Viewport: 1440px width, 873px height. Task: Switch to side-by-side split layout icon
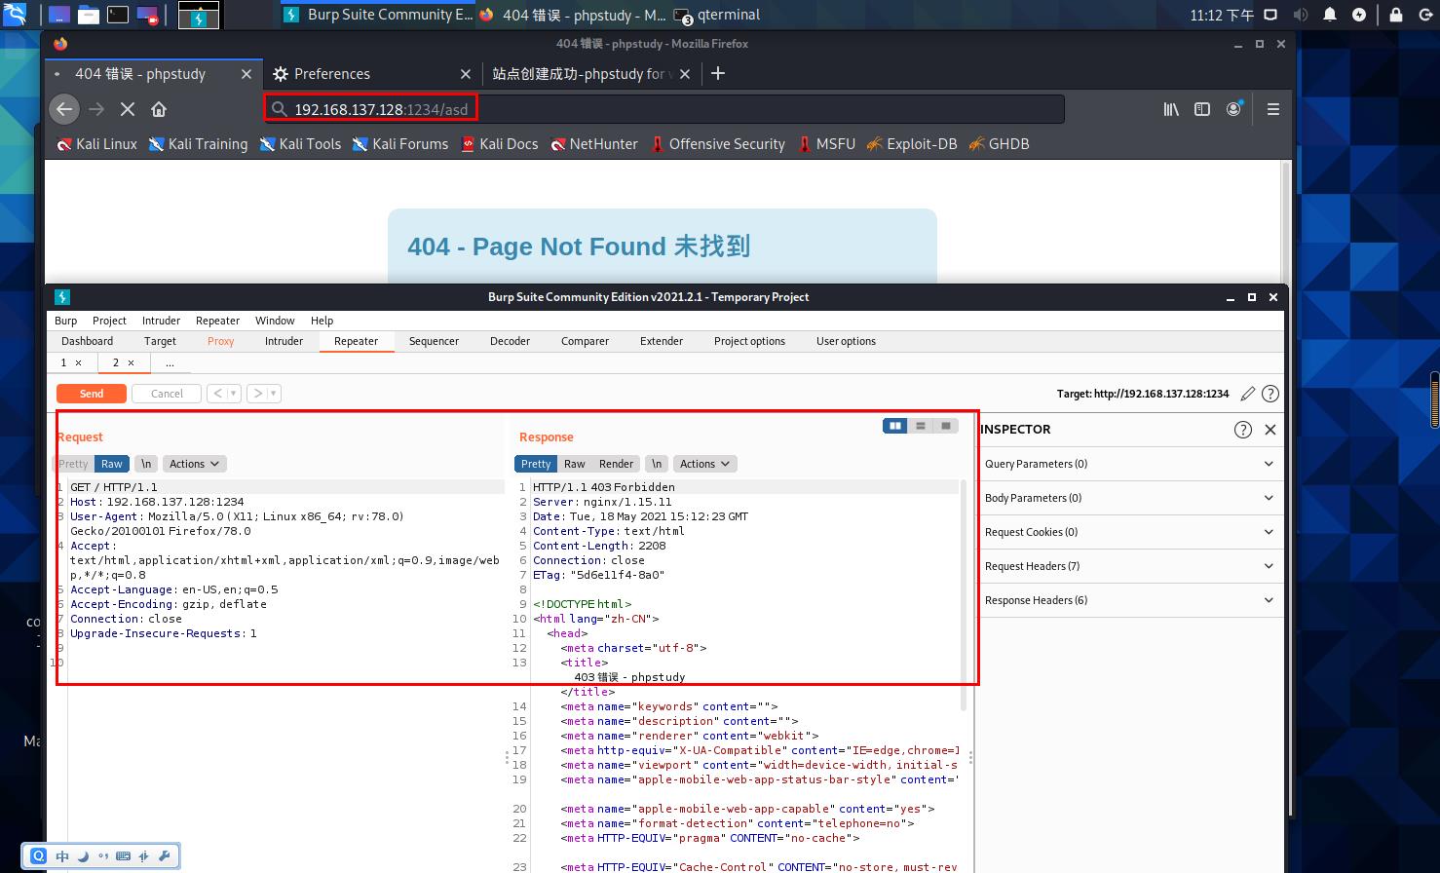pyautogui.click(x=894, y=426)
